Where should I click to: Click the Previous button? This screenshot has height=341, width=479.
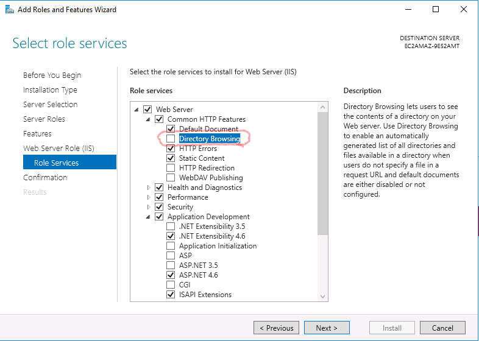click(x=276, y=328)
